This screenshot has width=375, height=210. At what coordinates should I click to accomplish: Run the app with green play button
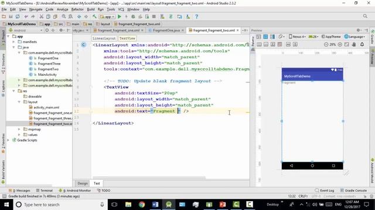click(120, 17)
